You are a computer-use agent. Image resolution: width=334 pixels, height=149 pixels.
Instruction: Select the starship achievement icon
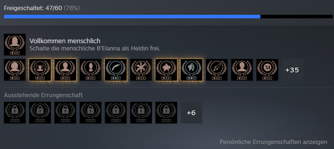pyautogui.click(x=91, y=70)
